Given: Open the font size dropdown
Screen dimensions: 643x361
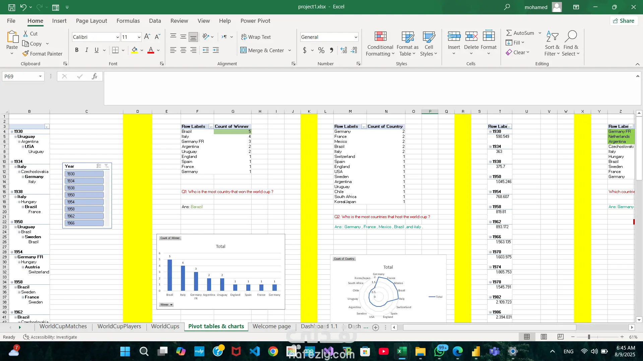Looking at the screenshot, I should 139,37.
